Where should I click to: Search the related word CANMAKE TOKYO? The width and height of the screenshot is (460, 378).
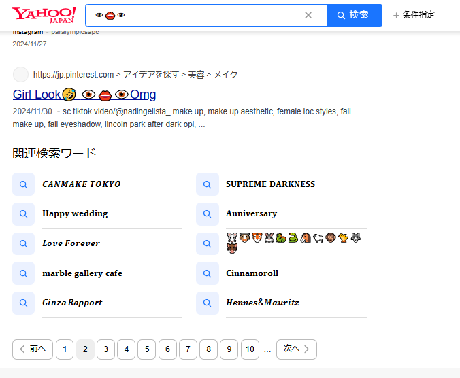[82, 184]
